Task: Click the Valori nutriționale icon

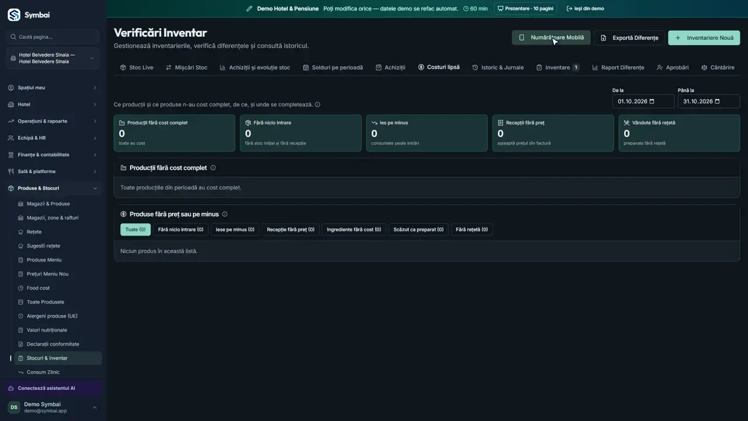Action: 21,330
